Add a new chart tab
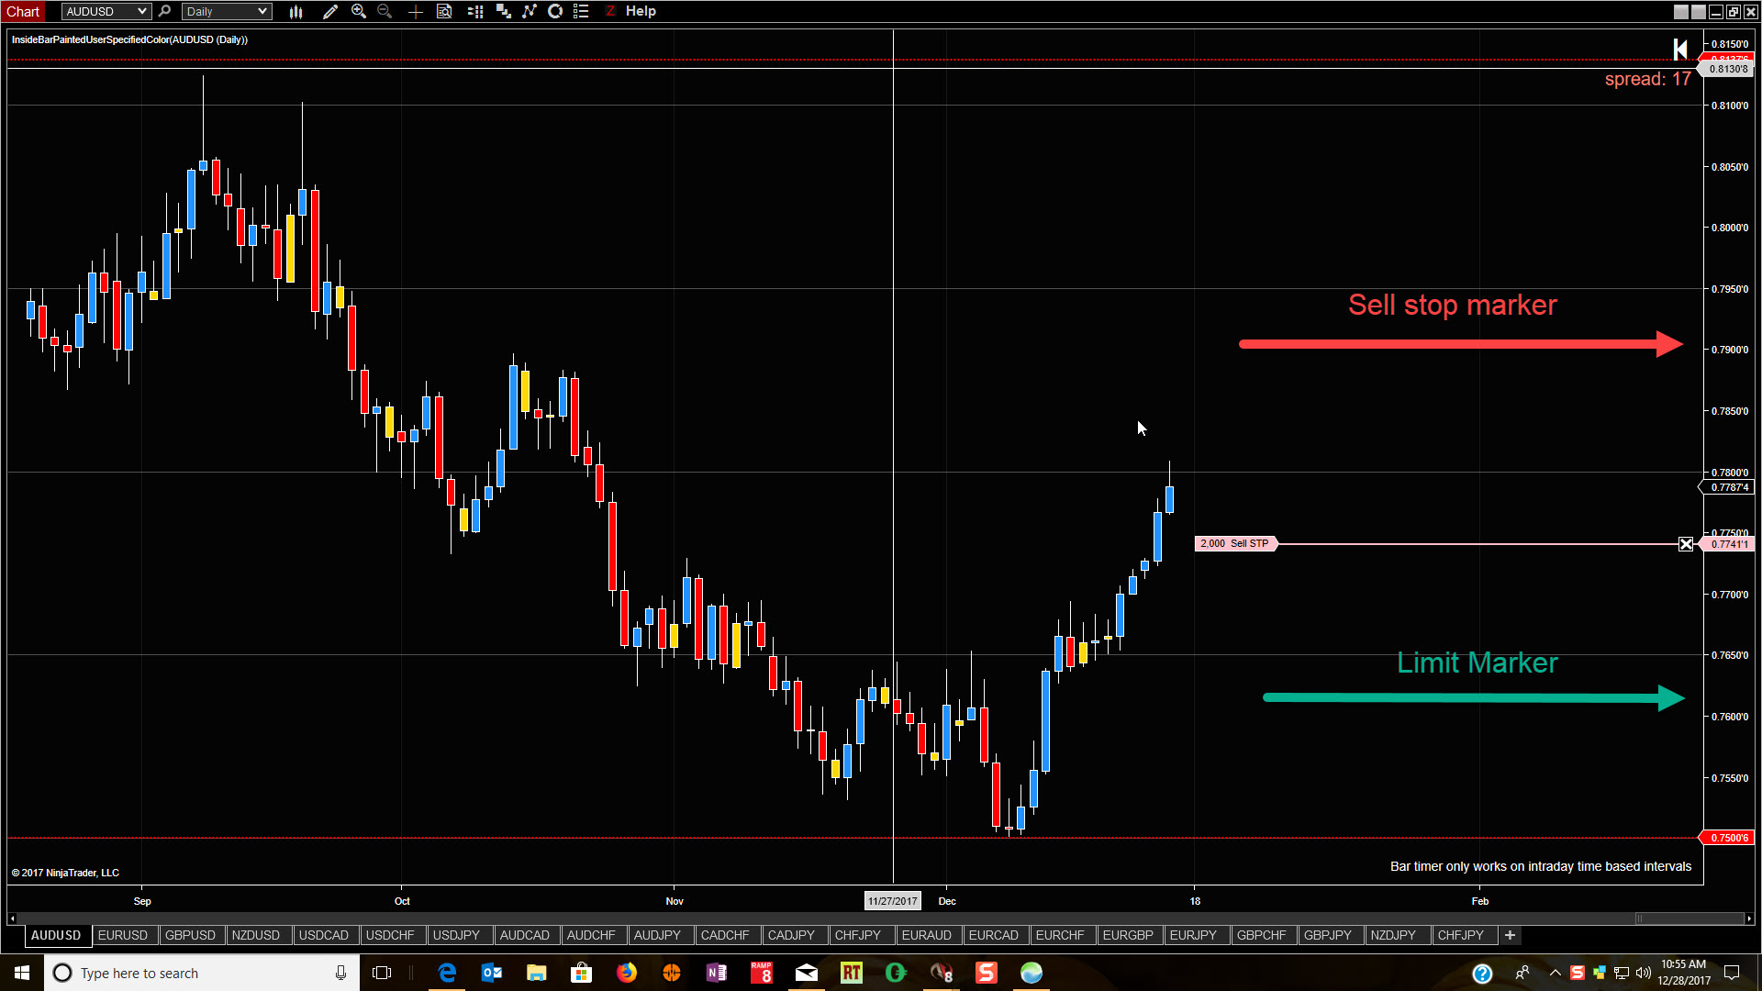Image resolution: width=1762 pixels, height=991 pixels. [x=1510, y=935]
